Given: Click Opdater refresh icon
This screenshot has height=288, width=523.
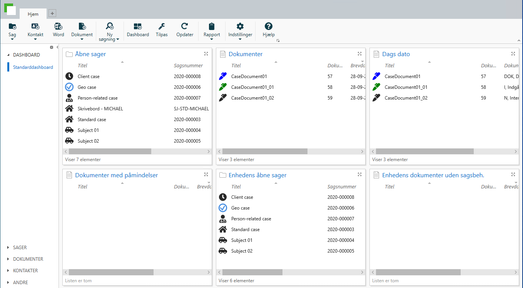Looking at the screenshot, I should click(x=185, y=26).
